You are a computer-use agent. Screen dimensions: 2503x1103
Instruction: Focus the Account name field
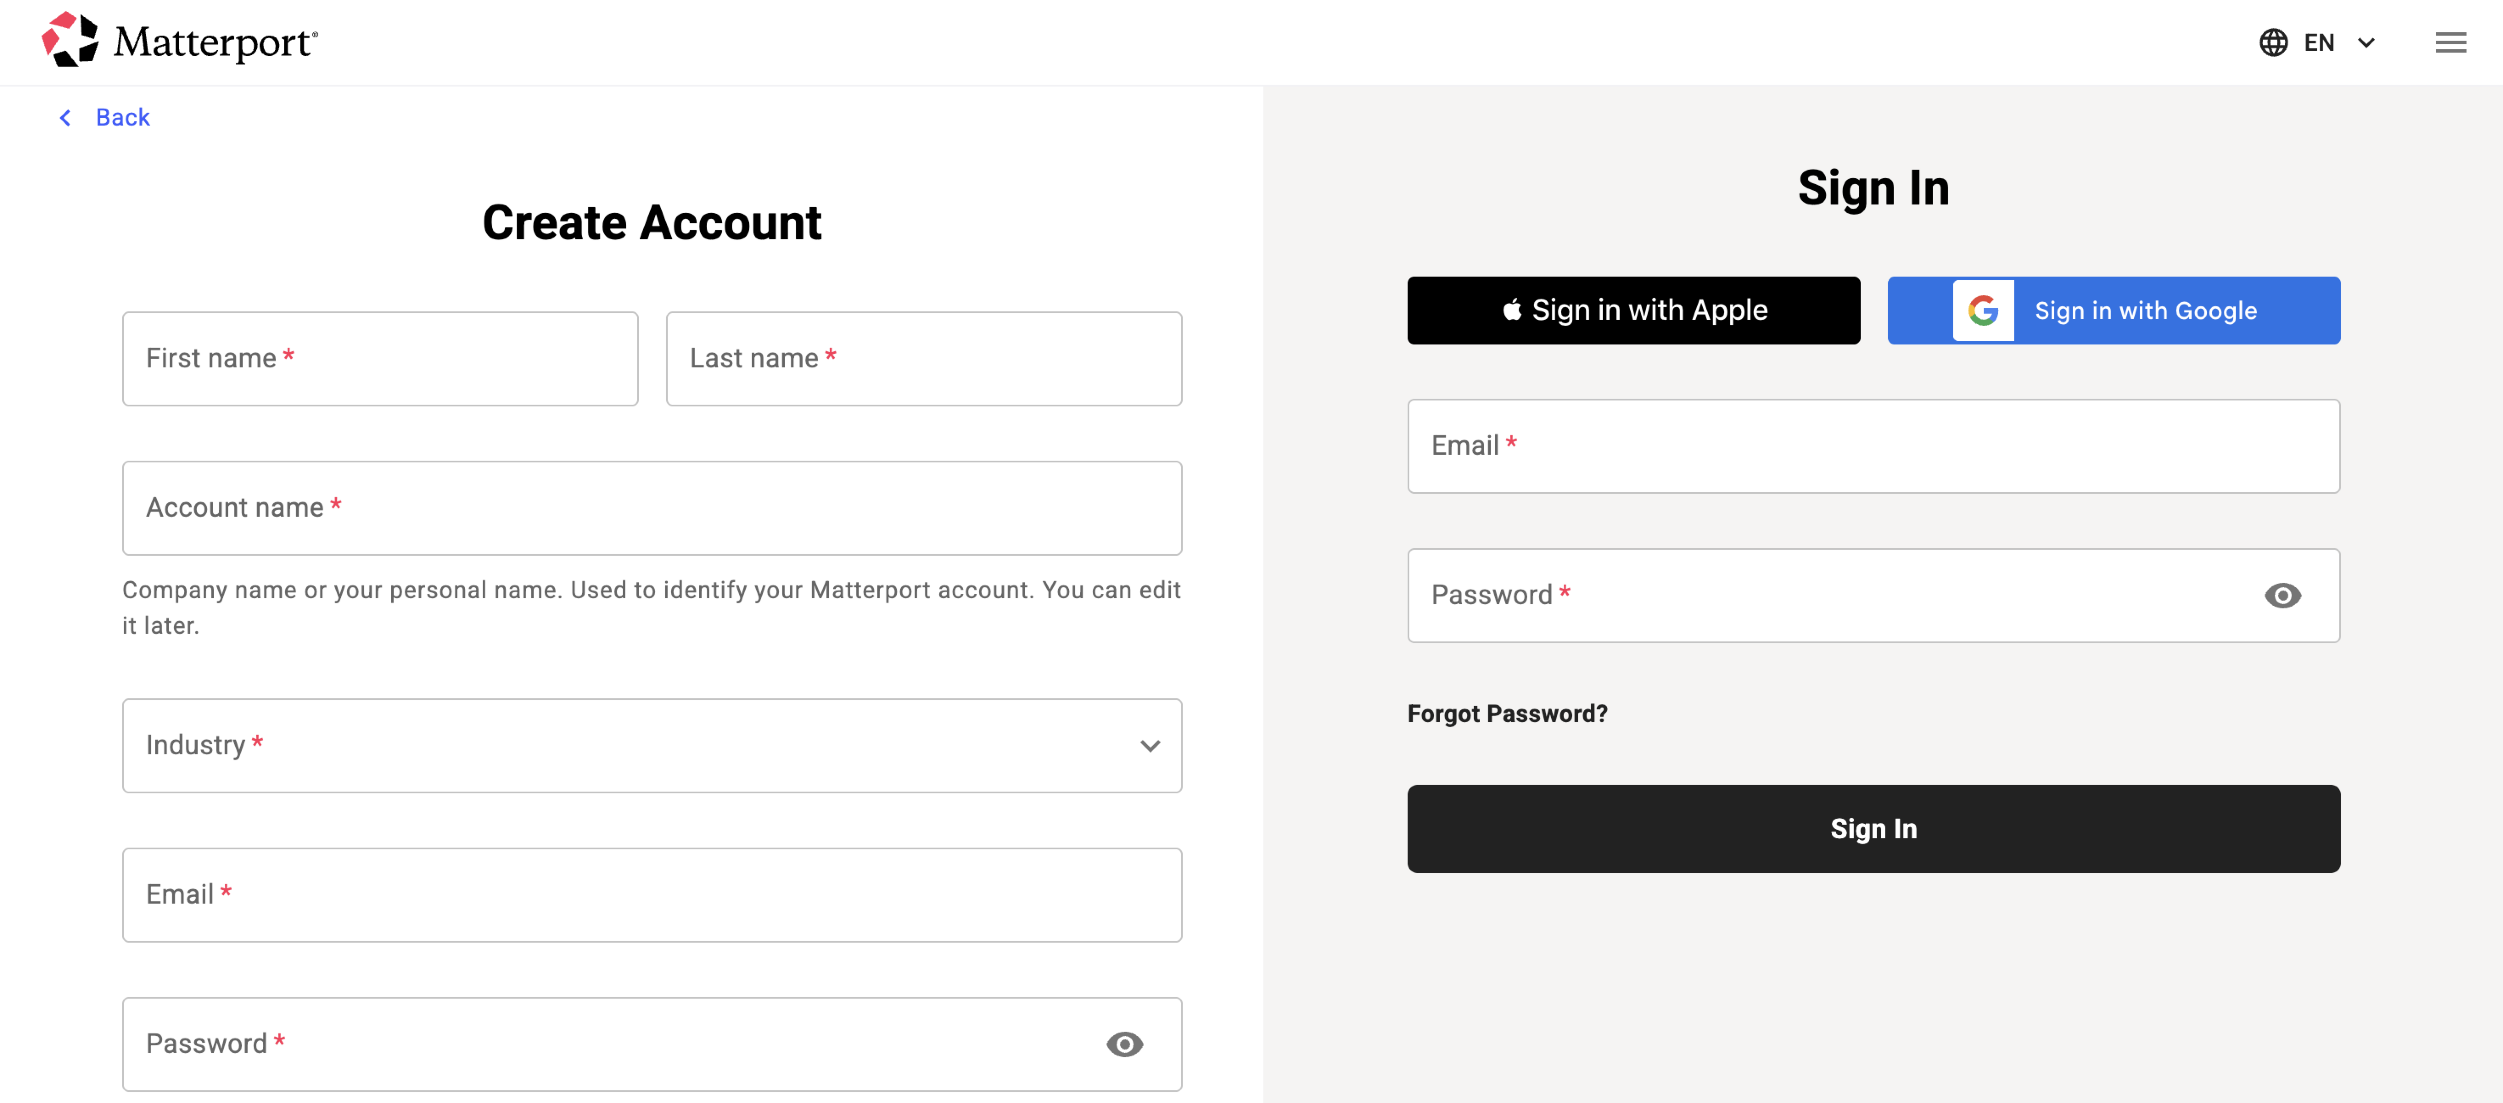tap(652, 508)
